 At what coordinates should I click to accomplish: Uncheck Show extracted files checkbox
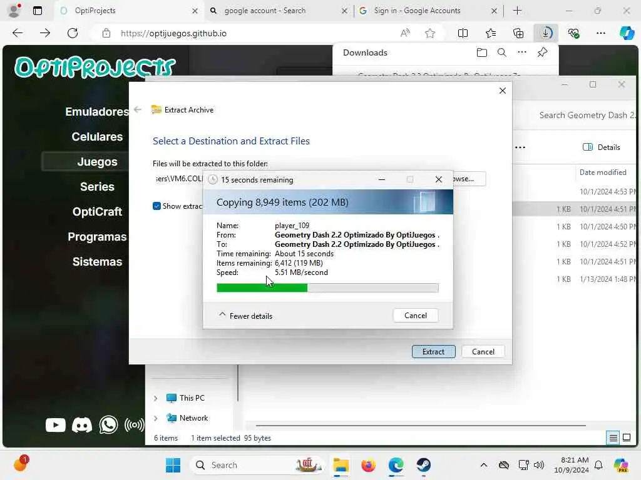[156, 206]
